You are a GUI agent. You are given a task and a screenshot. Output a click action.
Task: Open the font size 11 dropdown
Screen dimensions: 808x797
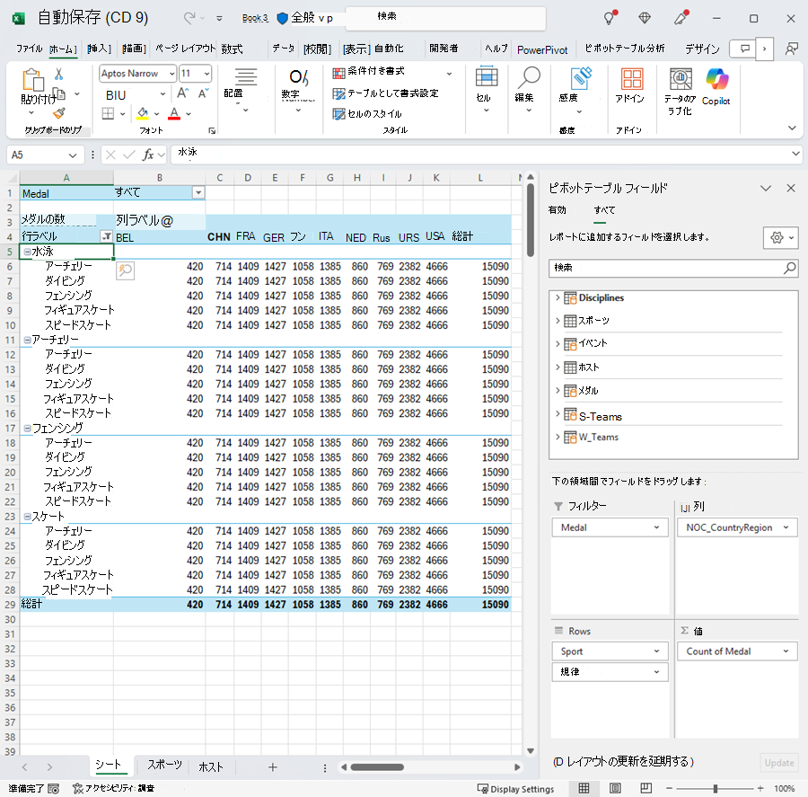(x=206, y=74)
